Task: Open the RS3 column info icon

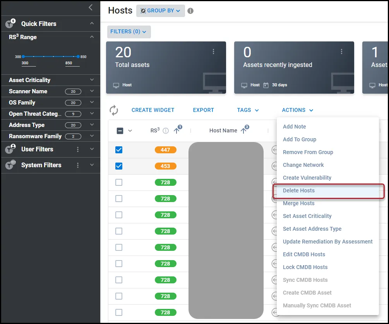Action: tap(166, 130)
